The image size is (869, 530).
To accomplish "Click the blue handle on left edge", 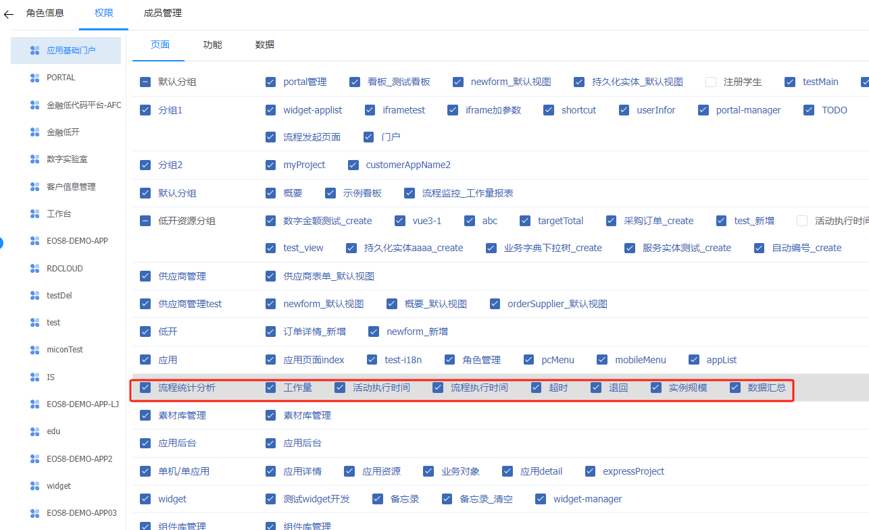I will [x=1, y=242].
